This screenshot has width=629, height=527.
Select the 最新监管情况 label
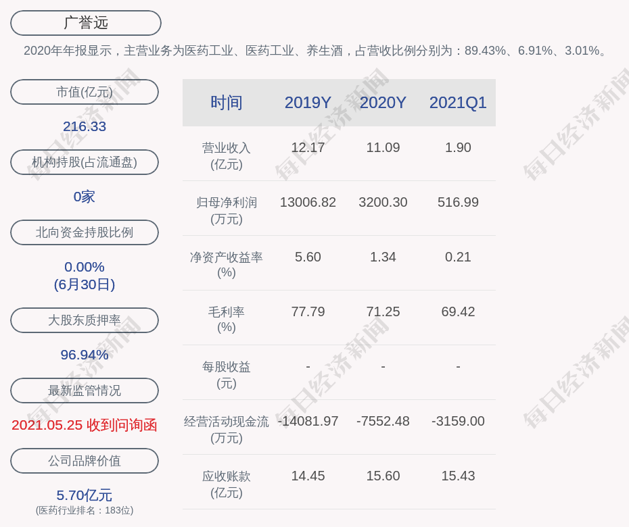pyautogui.click(x=85, y=391)
